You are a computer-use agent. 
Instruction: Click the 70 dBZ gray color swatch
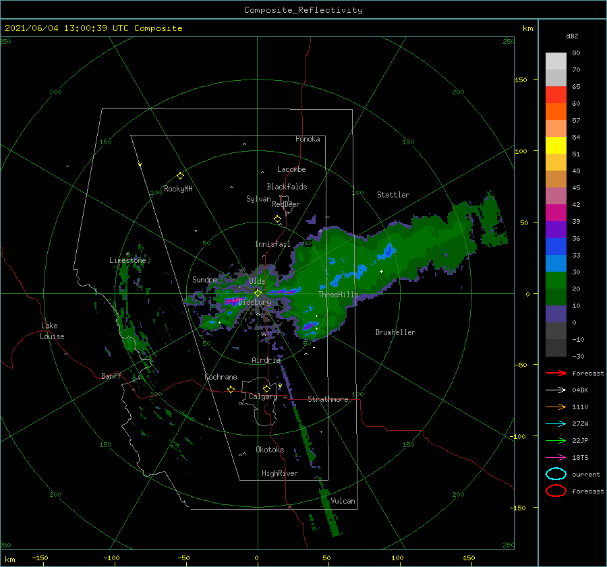556,78
